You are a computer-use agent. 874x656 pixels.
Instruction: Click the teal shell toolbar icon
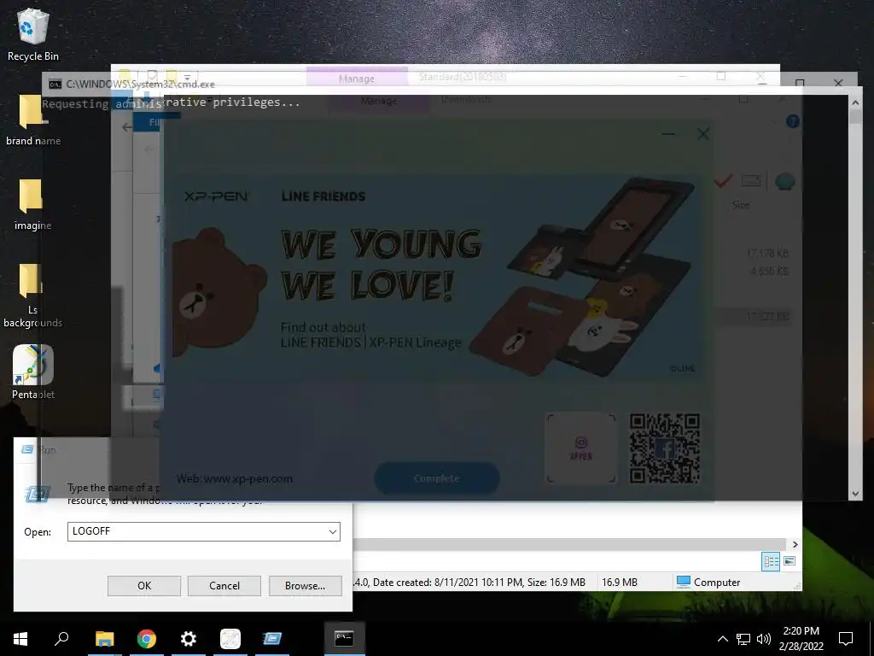click(785, 181)
